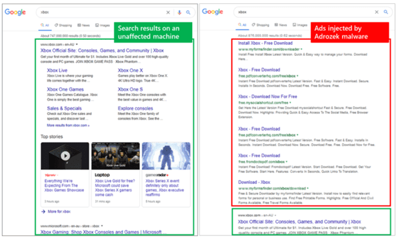The image size is (401, 245).
Task: Open the All tab in left window
Action: (x=45, y=25)
